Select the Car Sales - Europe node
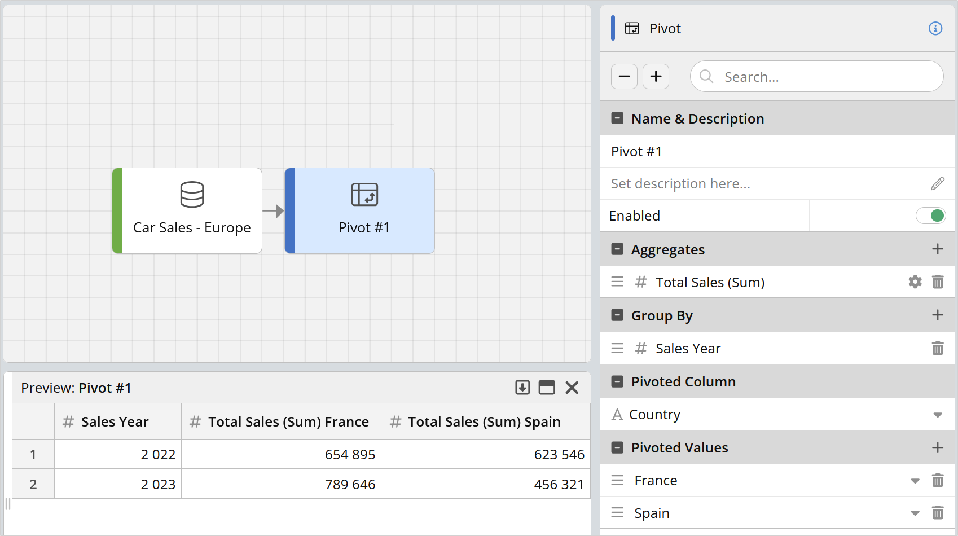 tap(187, 210)
